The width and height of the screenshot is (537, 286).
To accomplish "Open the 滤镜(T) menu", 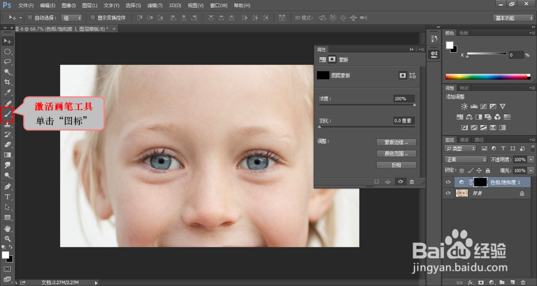I will coord(155,5).
